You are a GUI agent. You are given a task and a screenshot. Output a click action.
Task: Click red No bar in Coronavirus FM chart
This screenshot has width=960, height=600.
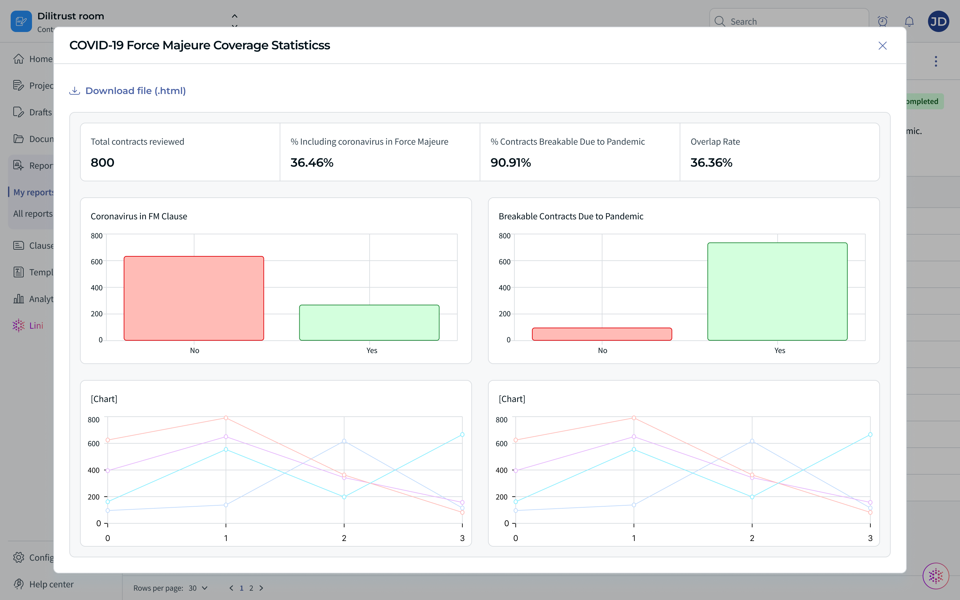click(x=194, y=298)
